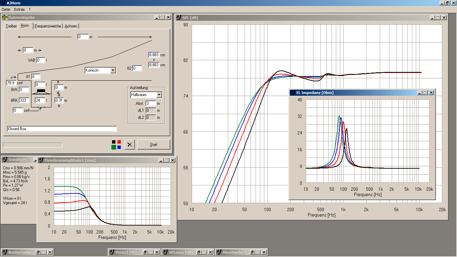Viewport: 457px width, 257px height.
Task: Click the AJ icon of Sonstiges window
Action: click(5, 160)
